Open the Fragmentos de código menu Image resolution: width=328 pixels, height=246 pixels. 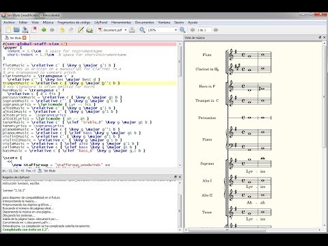pos(74,23)
